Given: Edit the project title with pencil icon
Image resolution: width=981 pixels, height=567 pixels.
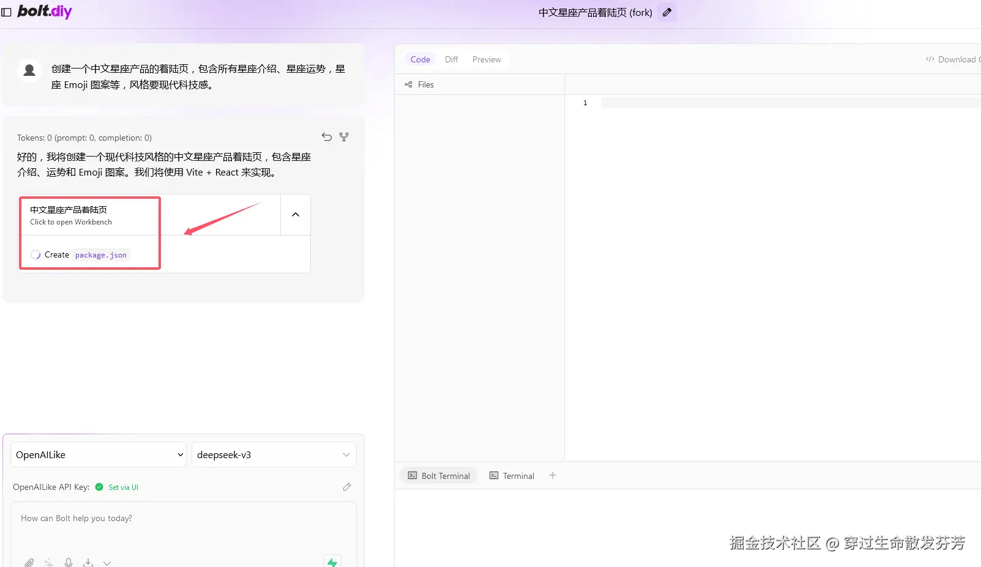Looking at the screenshot, I should point(667,12).
